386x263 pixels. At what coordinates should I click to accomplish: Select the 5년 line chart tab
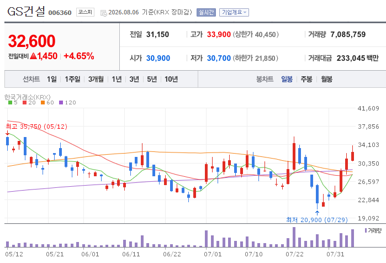152,80
